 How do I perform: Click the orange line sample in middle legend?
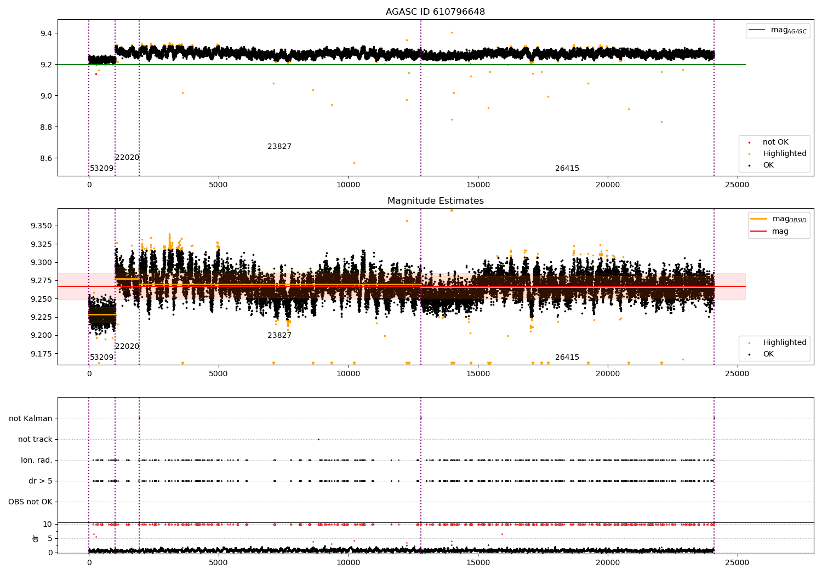click(x=758, y=219)
